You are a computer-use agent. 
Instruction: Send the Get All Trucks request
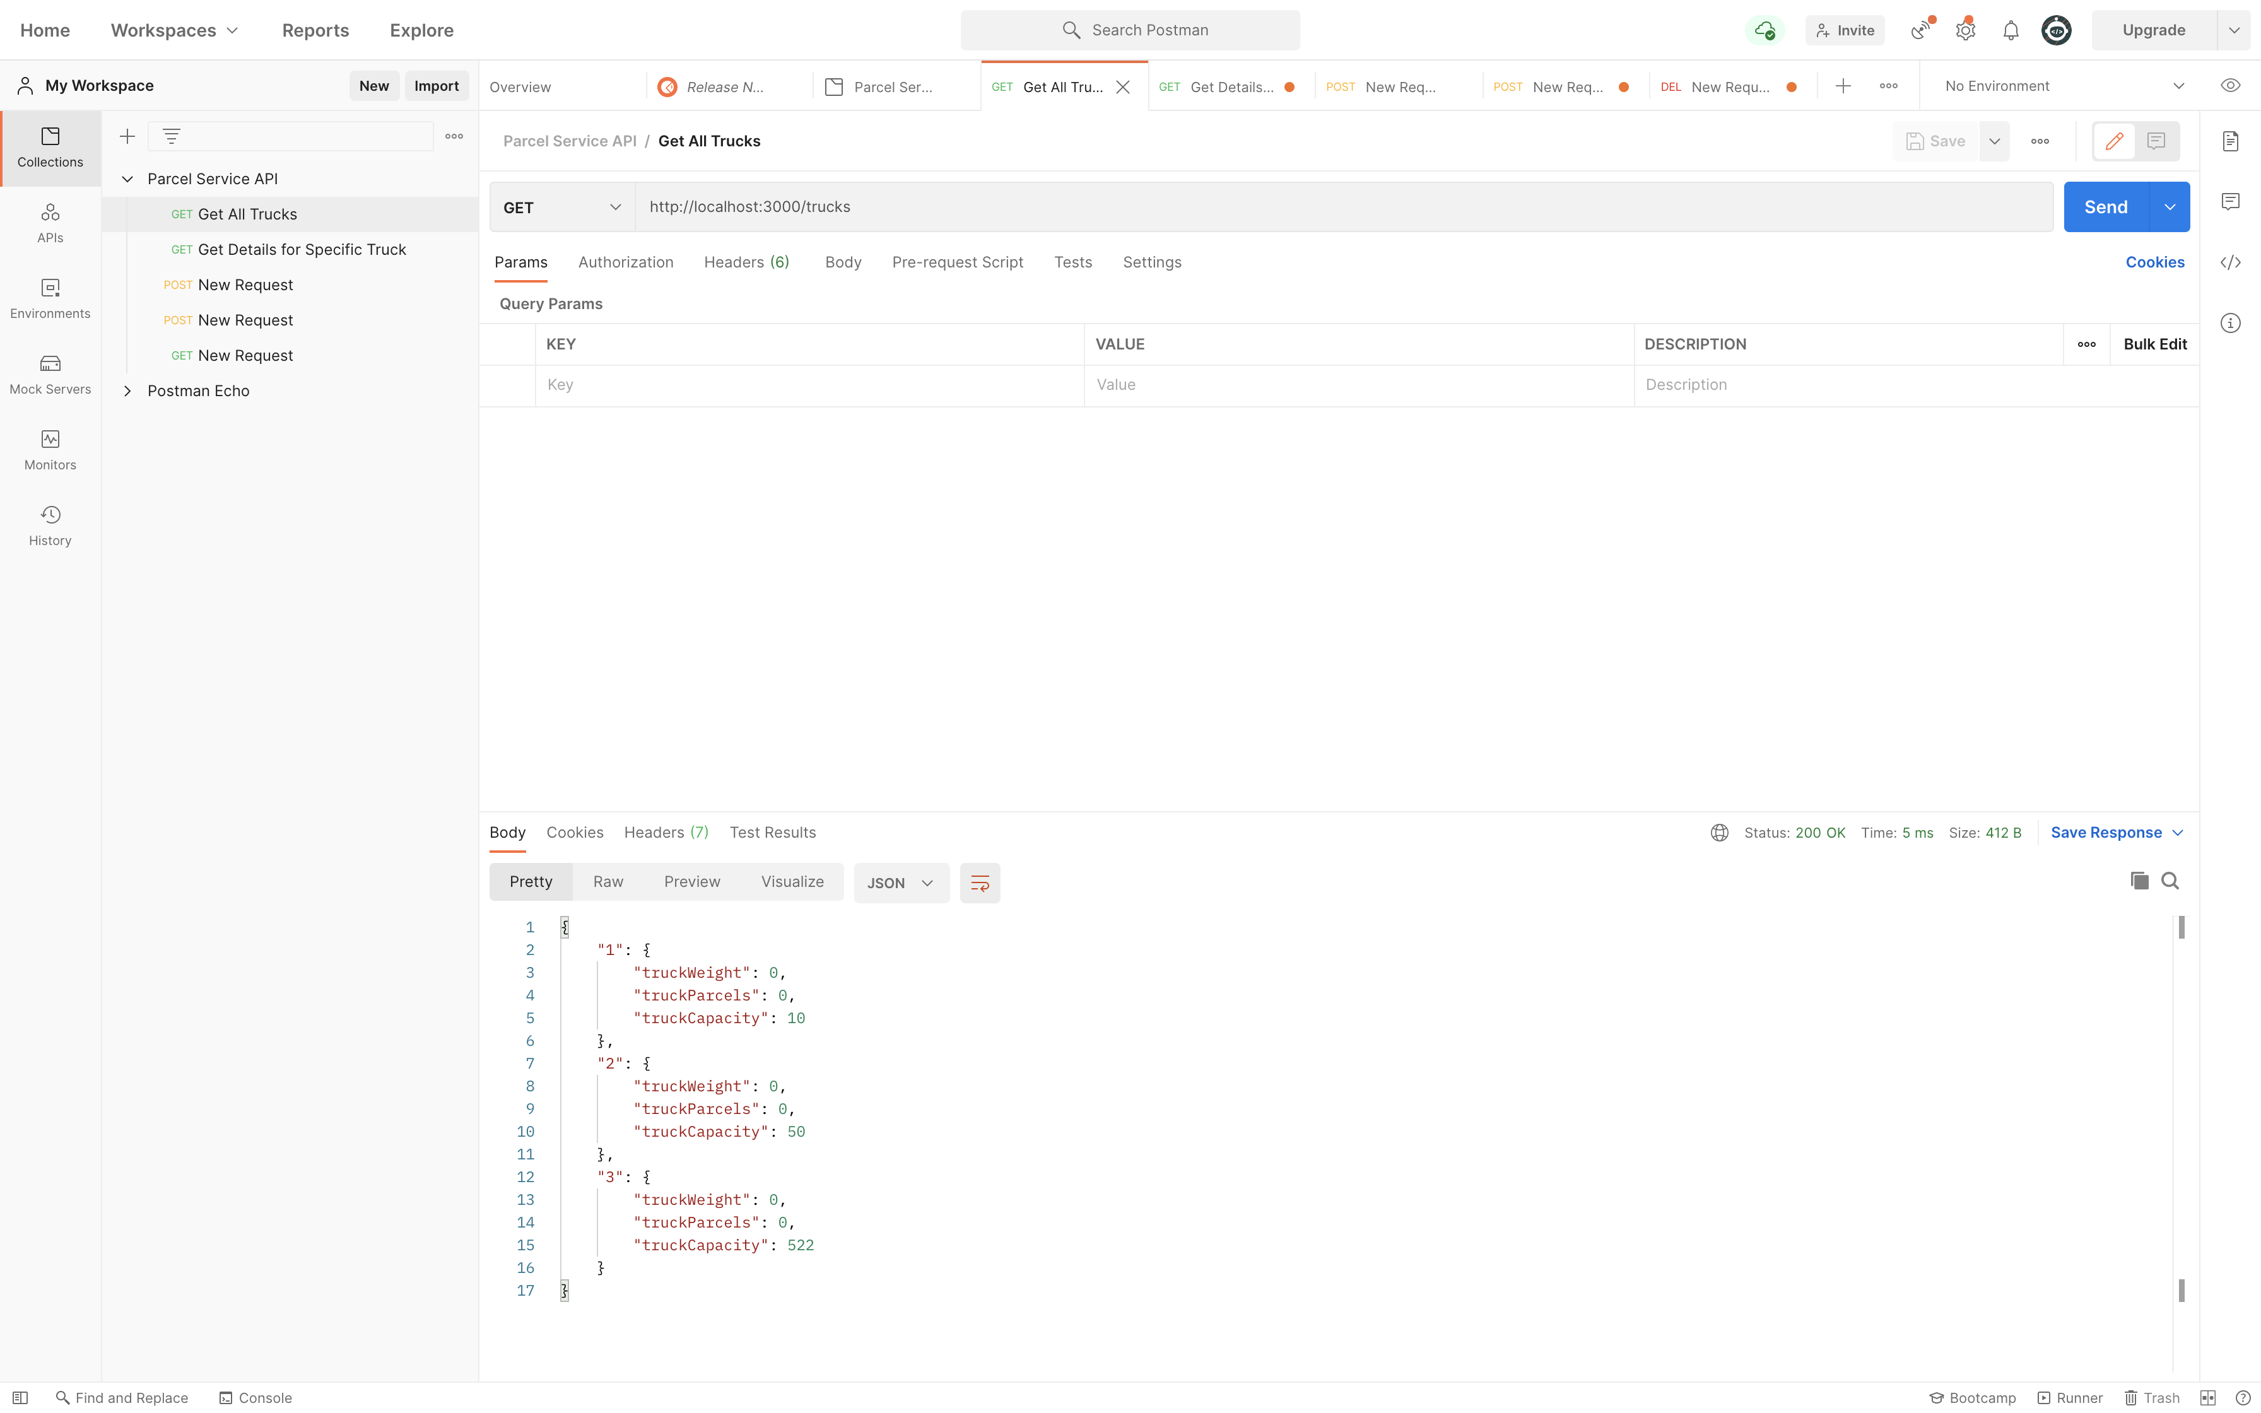2107,206
